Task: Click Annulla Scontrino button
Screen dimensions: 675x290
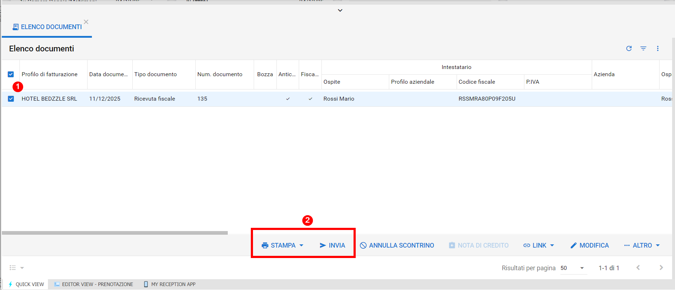Action: tap(397, 245)
